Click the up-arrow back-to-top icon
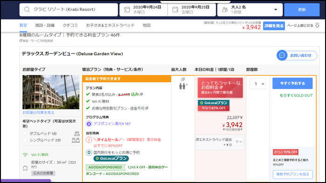This screenshot has width=326, height=183. tap(317, 26)
